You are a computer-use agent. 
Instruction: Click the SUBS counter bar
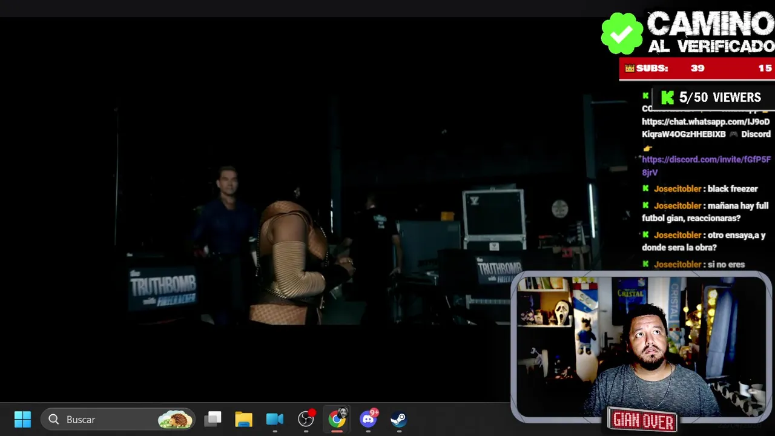coord(696,68)
